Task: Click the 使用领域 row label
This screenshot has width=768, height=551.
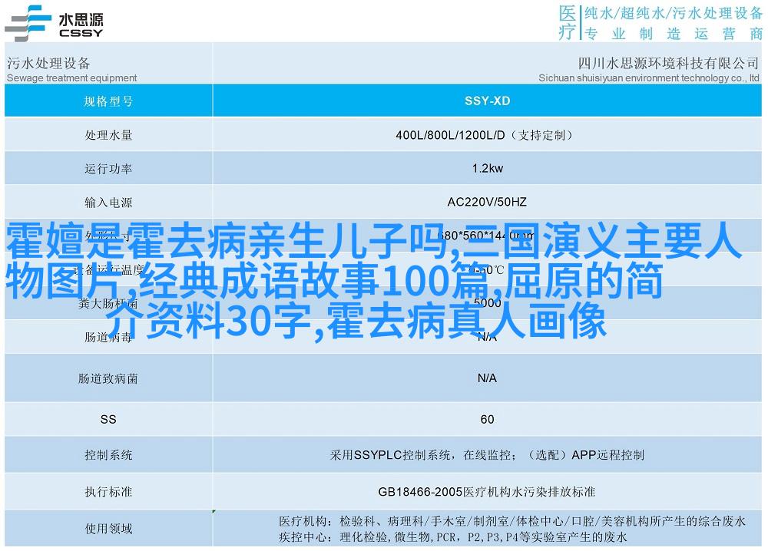Action: pyautogui.click(x=108, y=529)
